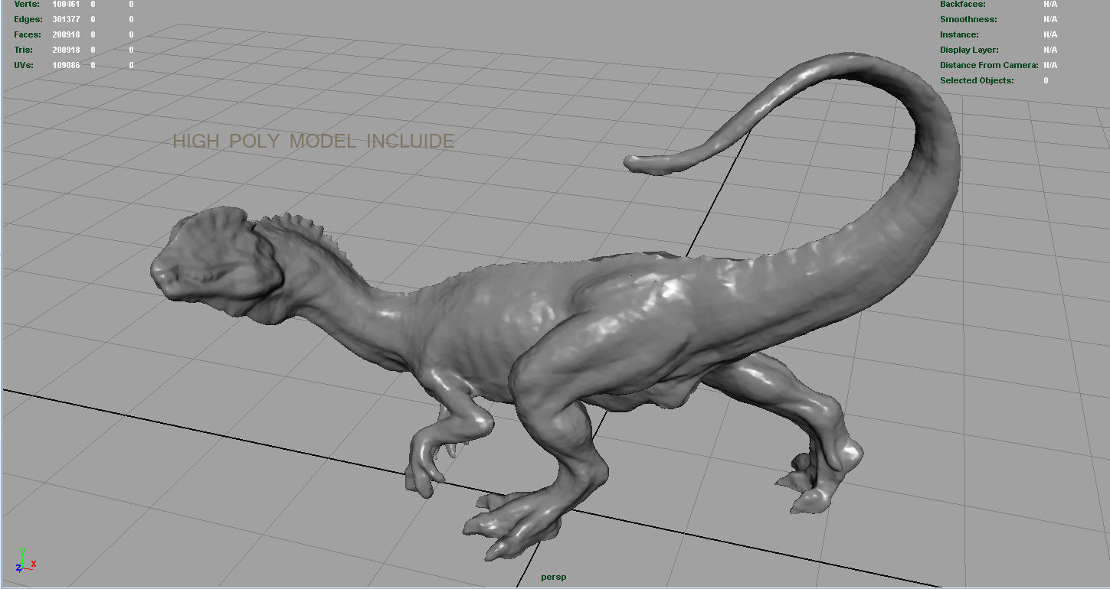The height and width of the screenshot is (589, 1110).
Task: Click the "Instance:" label
Action: coord(959,34)
